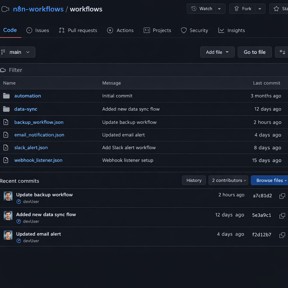Open the Added new data sync flow commit
Viewport: 288px width, 288px height.
pos(46,215)
